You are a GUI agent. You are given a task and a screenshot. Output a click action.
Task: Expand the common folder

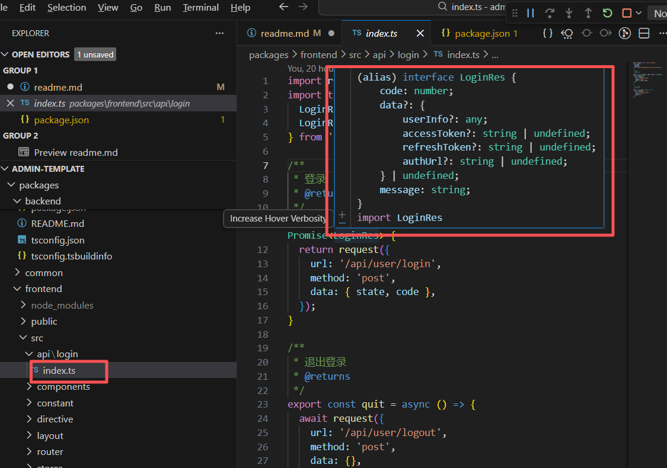(x=17, y=273)
